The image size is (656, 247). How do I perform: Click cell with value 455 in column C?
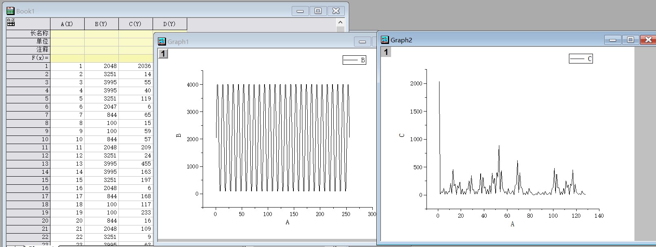(x=136, y=164)
